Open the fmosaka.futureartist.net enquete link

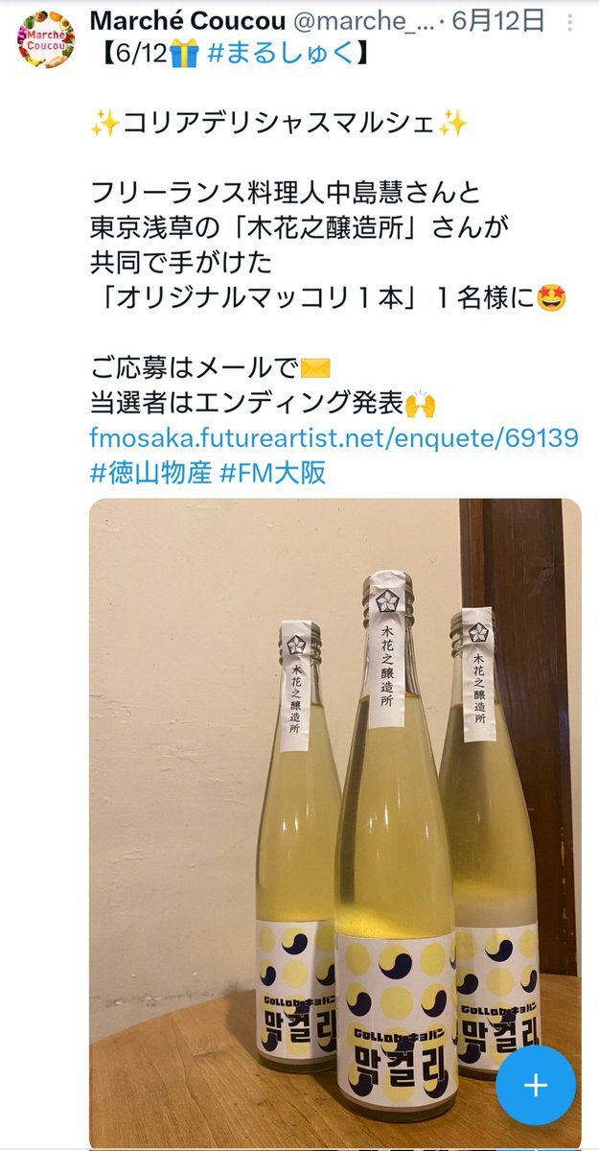click(334, 438)
